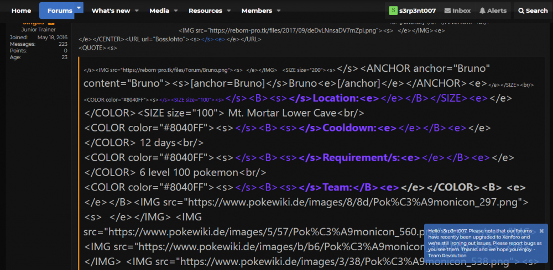Image resolution: width=553 pixels, height=270 pixels.
Task: Open the Alerts bell notifications
Action: 493,10
